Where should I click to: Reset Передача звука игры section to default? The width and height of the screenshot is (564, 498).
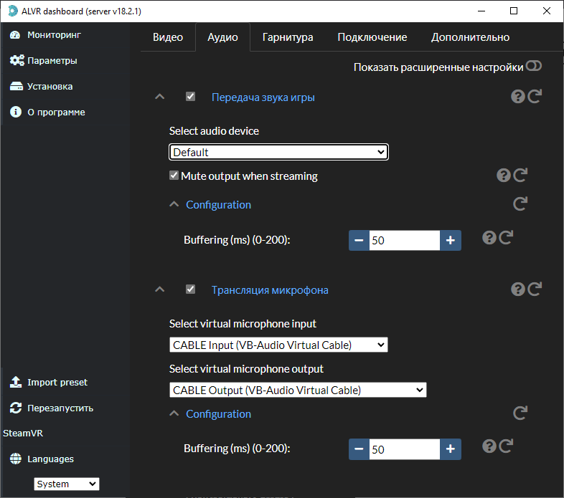535,96
